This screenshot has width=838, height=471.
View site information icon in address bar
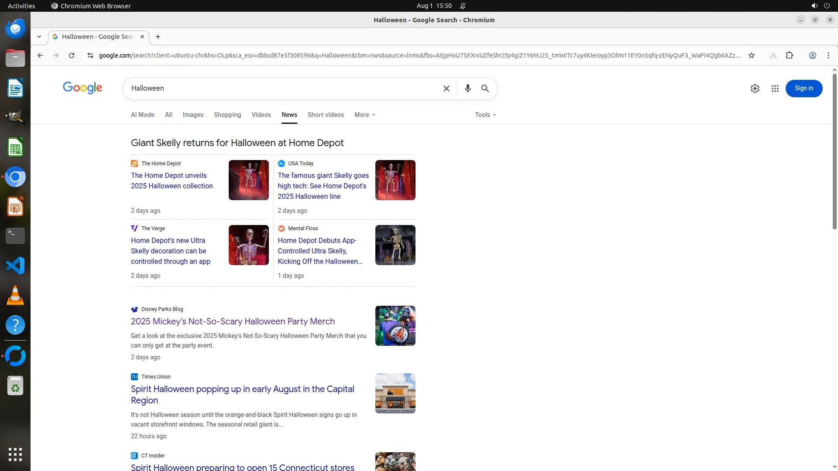90,55
